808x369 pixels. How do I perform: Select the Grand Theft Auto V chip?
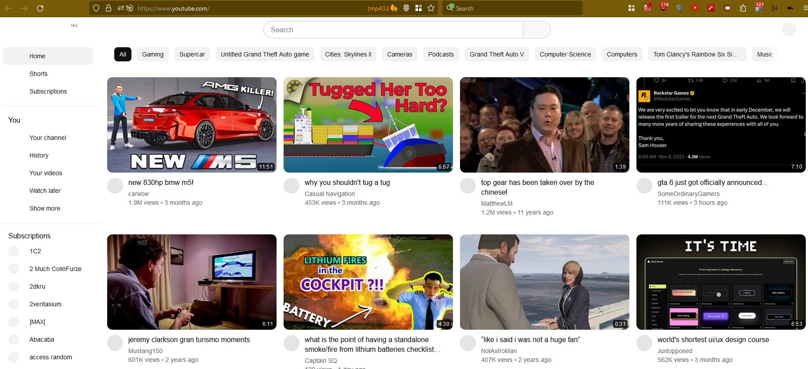click(x=497, y=54)
